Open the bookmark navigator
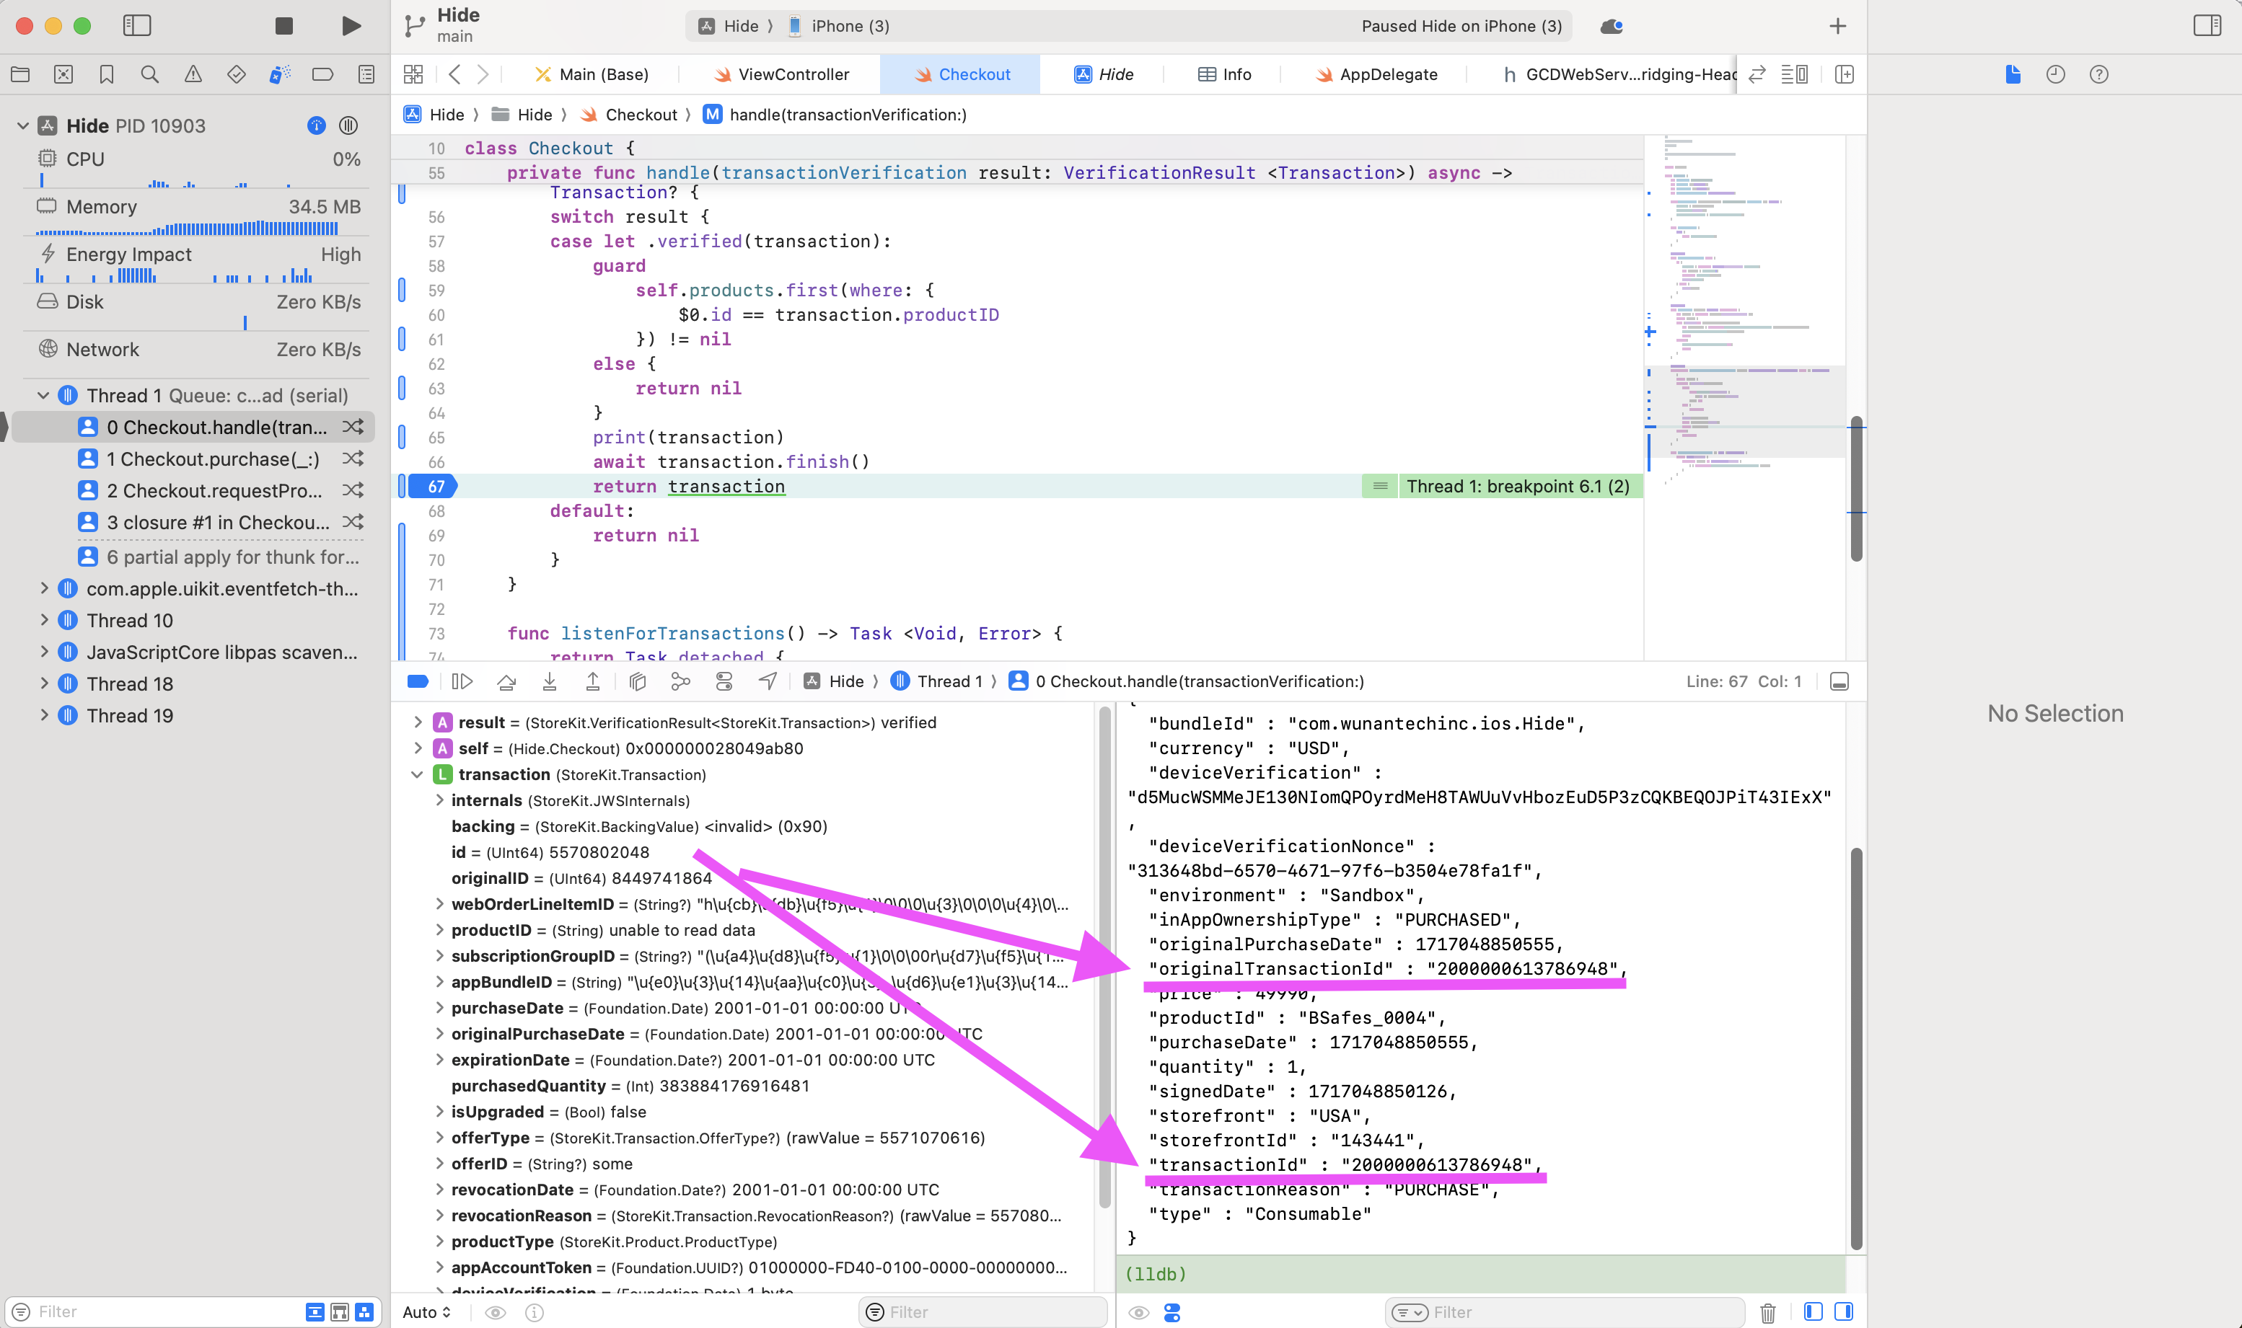The width and height of the screenshot is (2242, 1328). (x=107, y=74)
